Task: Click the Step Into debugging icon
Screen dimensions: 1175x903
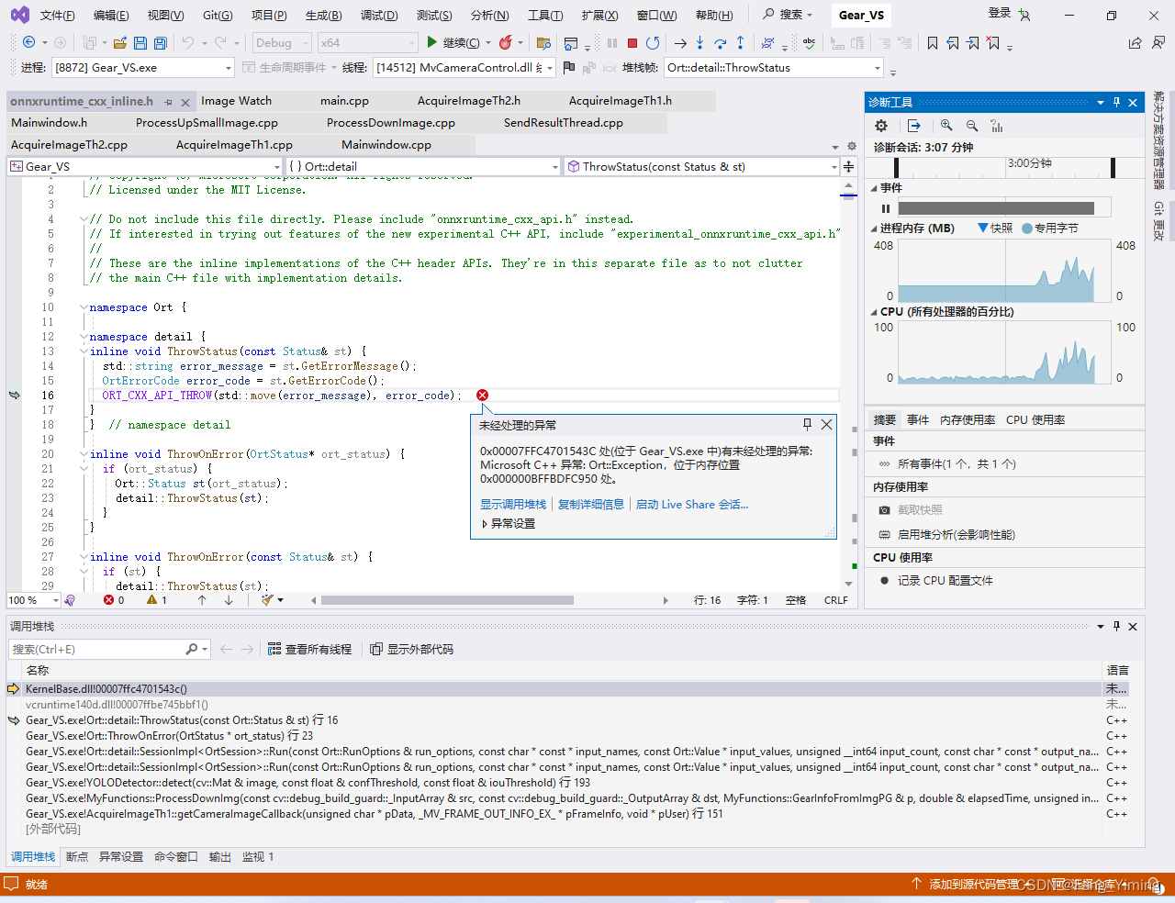Action: pos(699,42)
